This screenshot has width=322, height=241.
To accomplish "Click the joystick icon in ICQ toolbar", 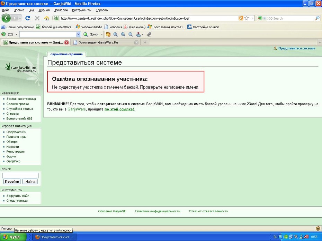I will (138, 35).
